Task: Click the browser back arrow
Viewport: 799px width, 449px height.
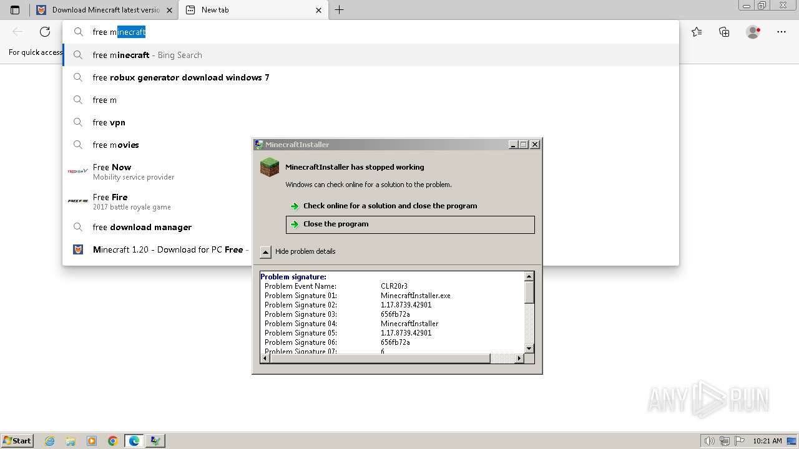Action: coord(17,32)
